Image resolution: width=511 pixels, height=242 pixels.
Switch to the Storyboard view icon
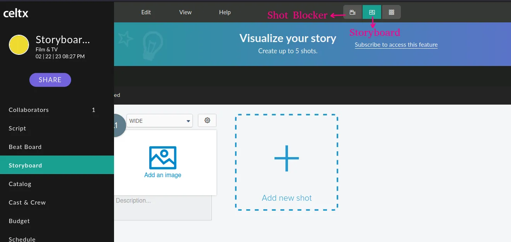tap(372, 12)
